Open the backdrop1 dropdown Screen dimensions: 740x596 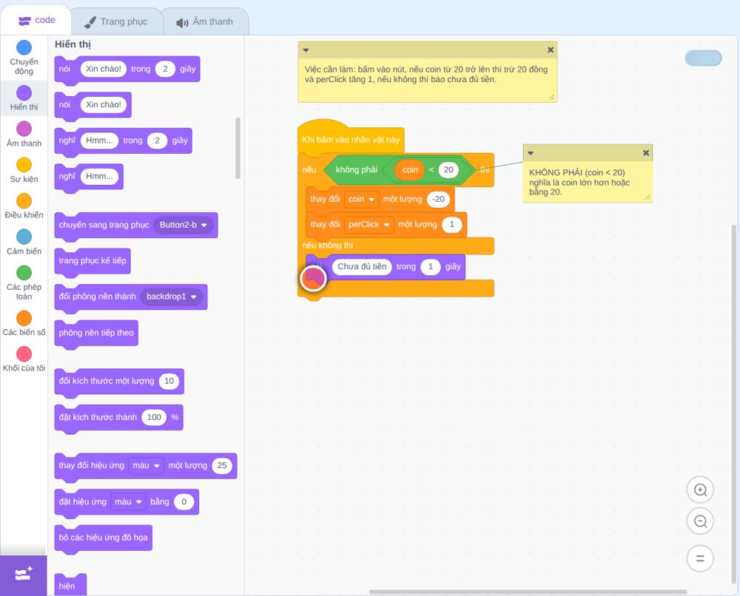click(x=172, y=297)
